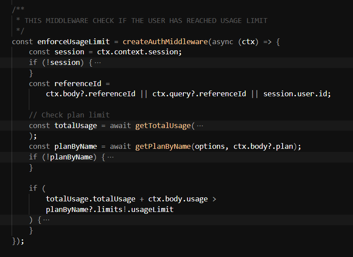Image resolution: width=353 pixels, height=257 pixels.
Task: Expand the folded if (!session) block
Action: (x=98, y=63)
